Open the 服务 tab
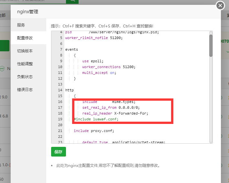This screenshot has height=183, width=229. coord(21,25)
